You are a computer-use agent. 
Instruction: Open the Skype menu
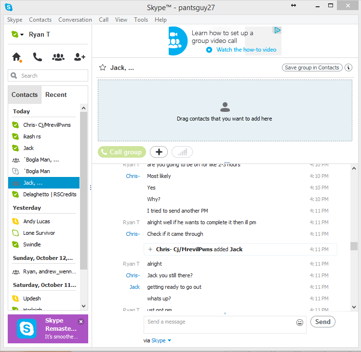tap(15, 20)
